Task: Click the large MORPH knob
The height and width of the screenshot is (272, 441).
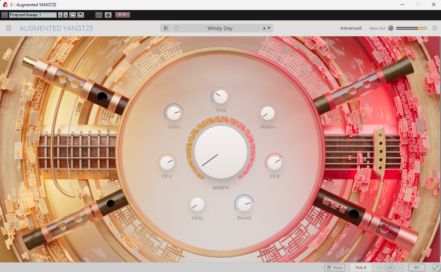Action: [221, 152]
